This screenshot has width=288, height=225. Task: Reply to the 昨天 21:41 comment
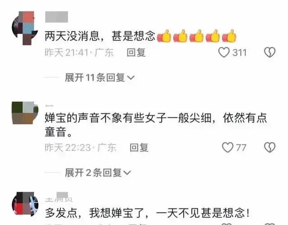(x=136, y=53)
